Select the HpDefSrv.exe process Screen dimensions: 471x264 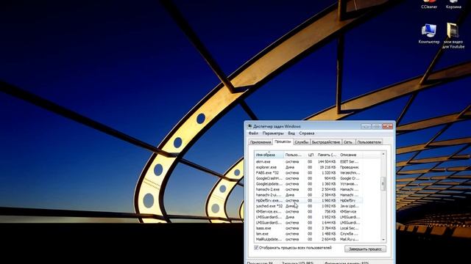(308, 200)
